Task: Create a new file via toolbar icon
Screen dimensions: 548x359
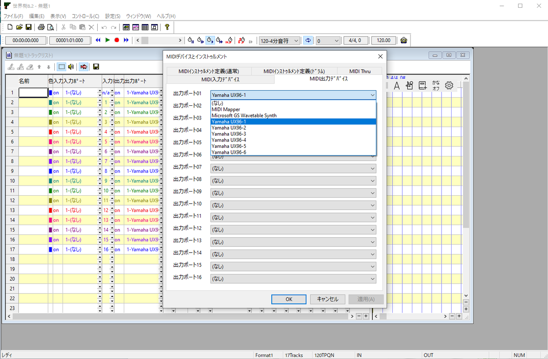Action: tap(10, 27)
